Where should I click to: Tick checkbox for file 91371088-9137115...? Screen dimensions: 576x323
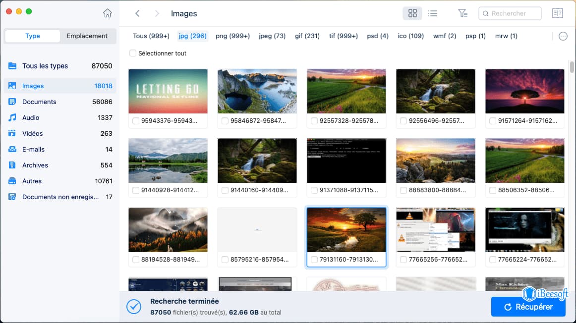314,190
